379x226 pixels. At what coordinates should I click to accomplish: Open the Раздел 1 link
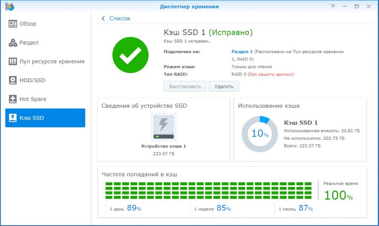pos(242,51)
